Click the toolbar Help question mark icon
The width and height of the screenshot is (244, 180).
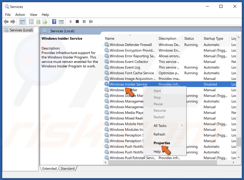click(x=54, y=22)
